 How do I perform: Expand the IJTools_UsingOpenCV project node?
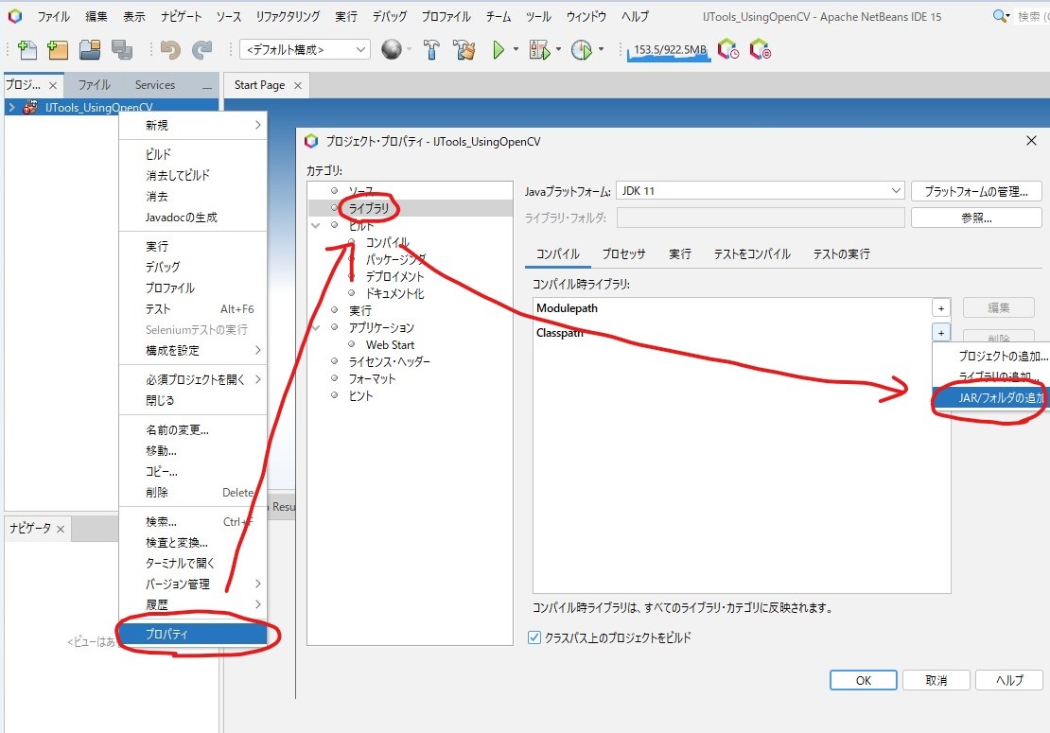(11, 107)
